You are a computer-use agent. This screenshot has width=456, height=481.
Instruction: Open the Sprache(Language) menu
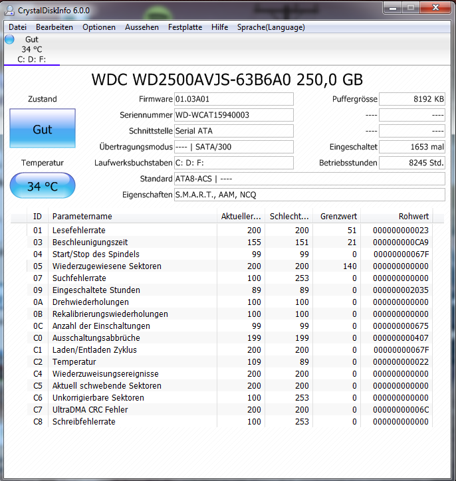click(271, 27)
